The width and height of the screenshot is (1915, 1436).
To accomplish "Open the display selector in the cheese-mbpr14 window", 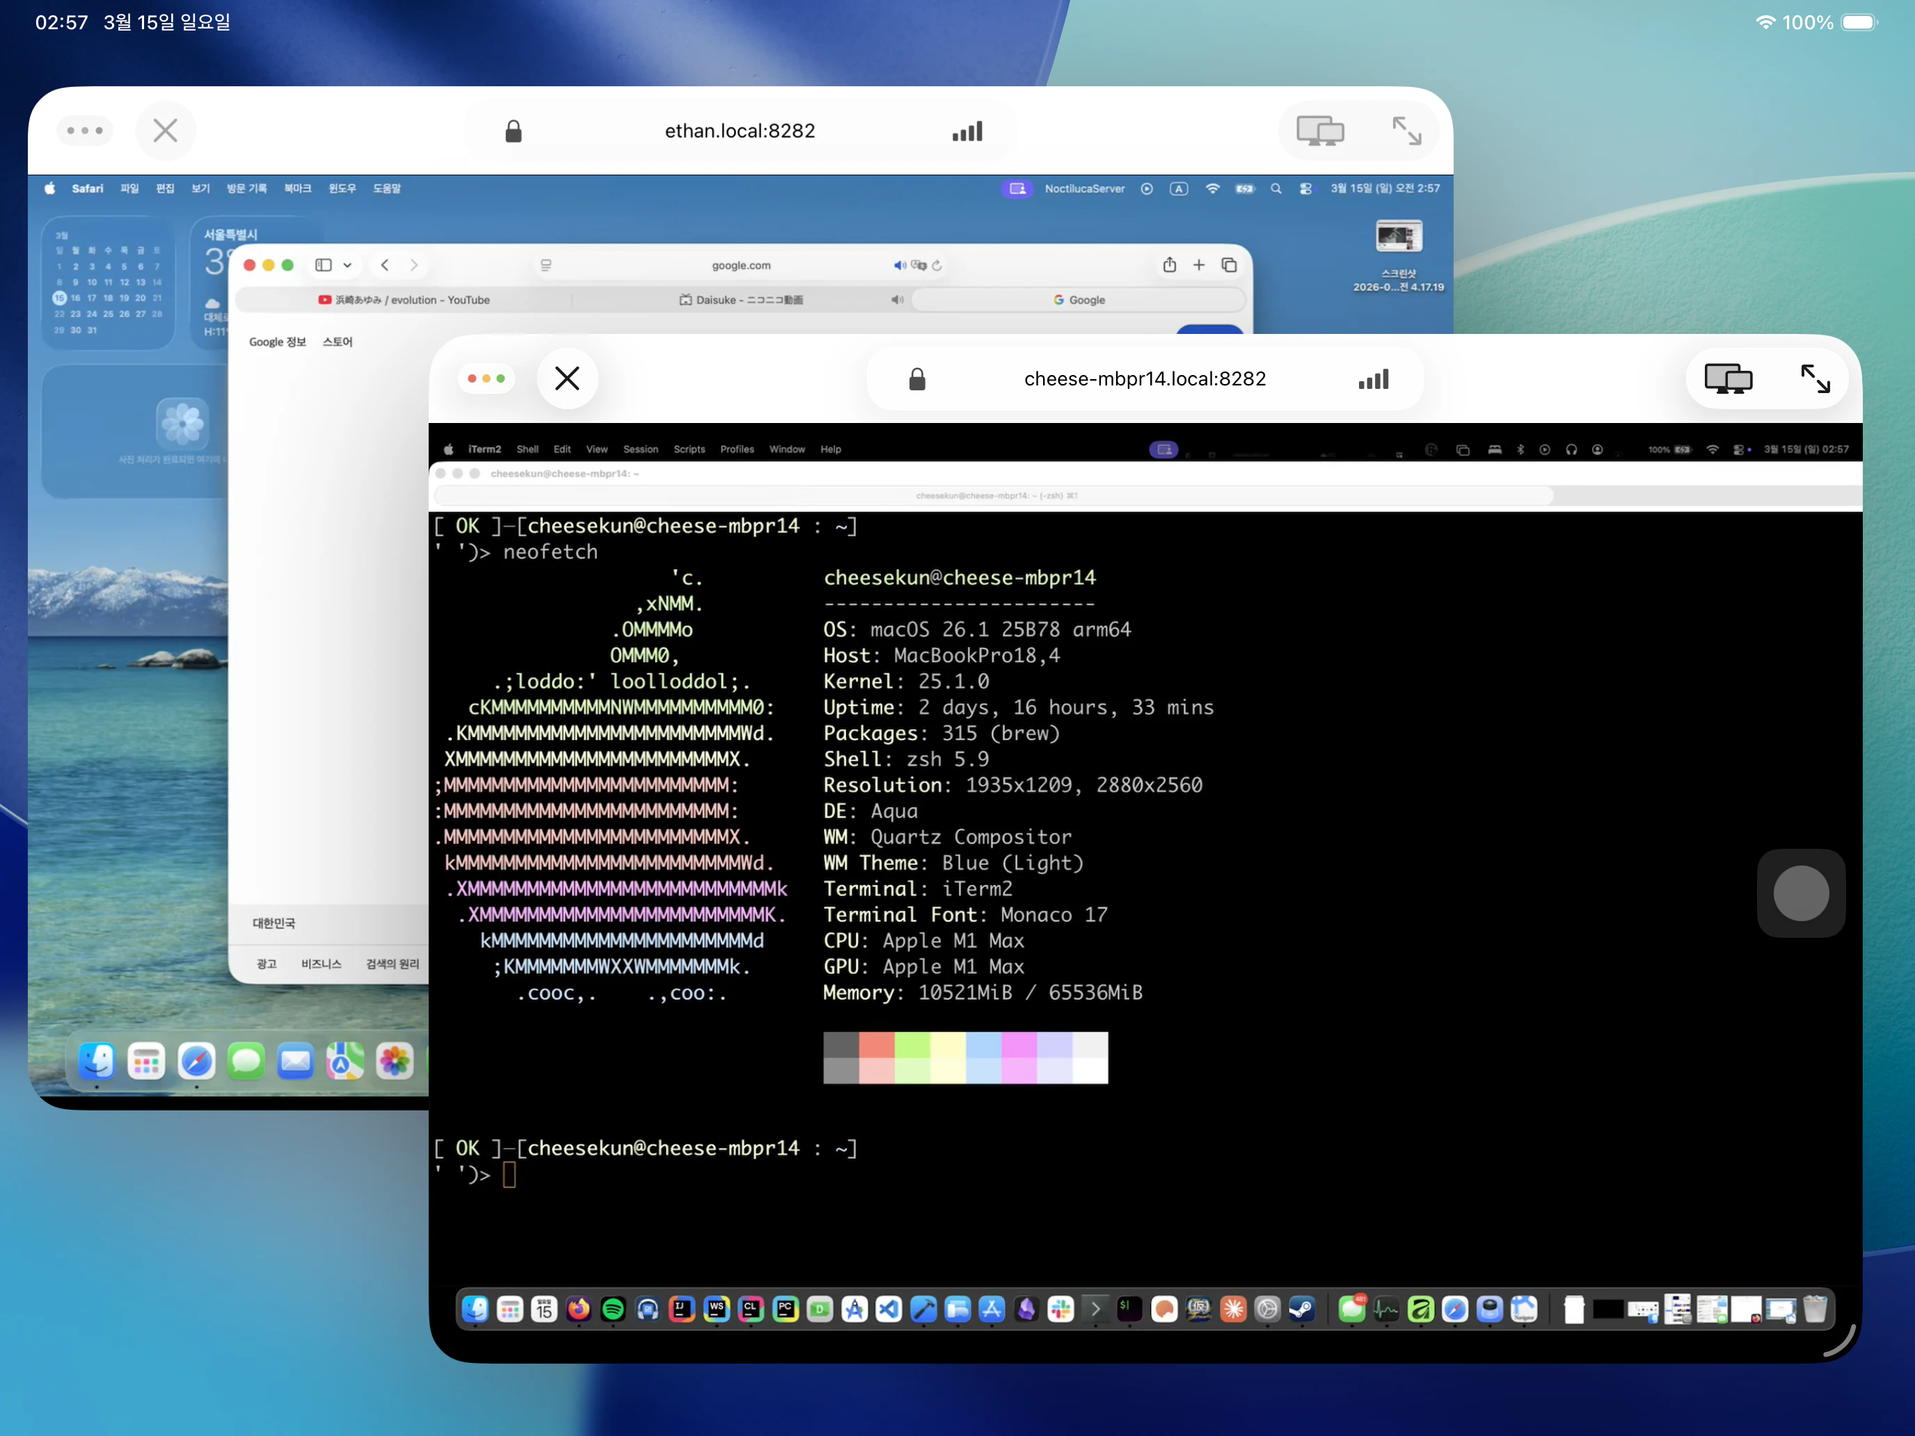I will coord(1728,378).
